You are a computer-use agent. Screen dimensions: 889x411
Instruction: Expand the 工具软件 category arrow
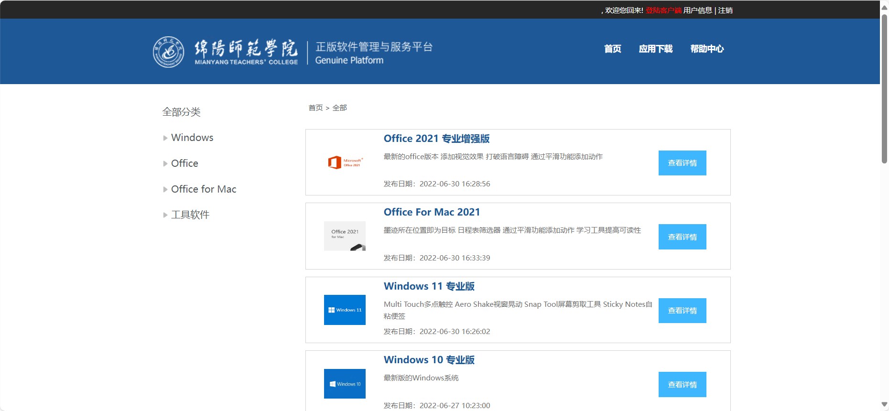[x=165, y=216]
